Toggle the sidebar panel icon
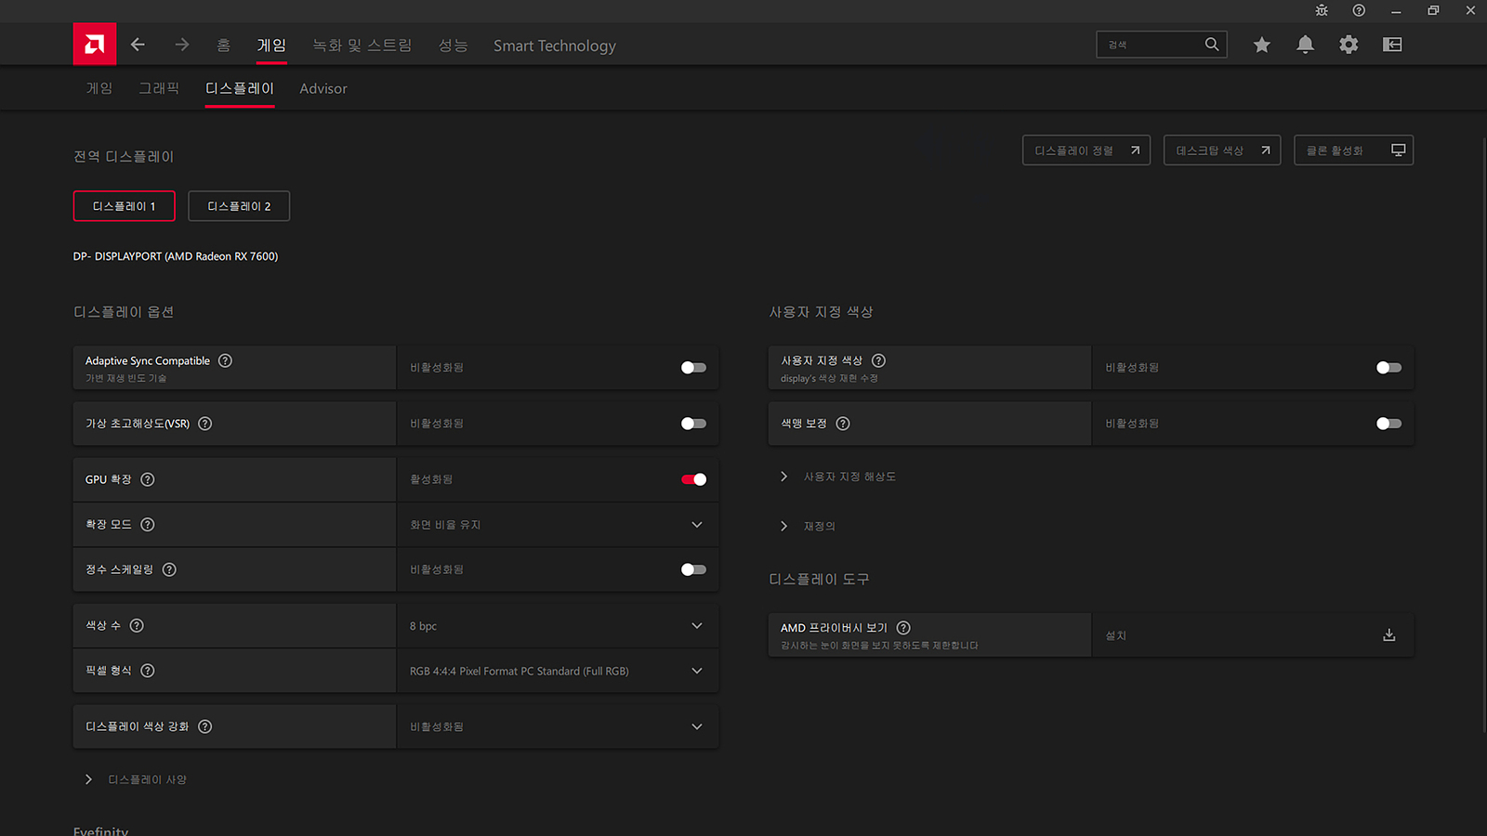This screenshot has width=1487, height=836. [x=1392, y=45]
